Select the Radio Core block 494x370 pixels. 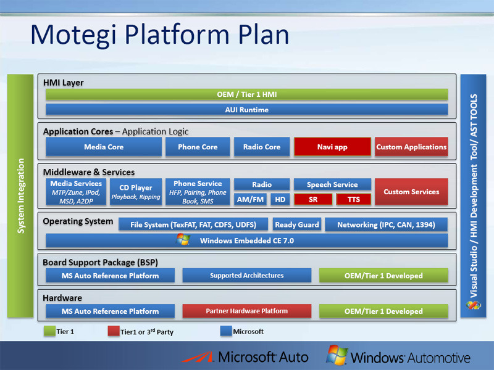click(x=261, y=147)
